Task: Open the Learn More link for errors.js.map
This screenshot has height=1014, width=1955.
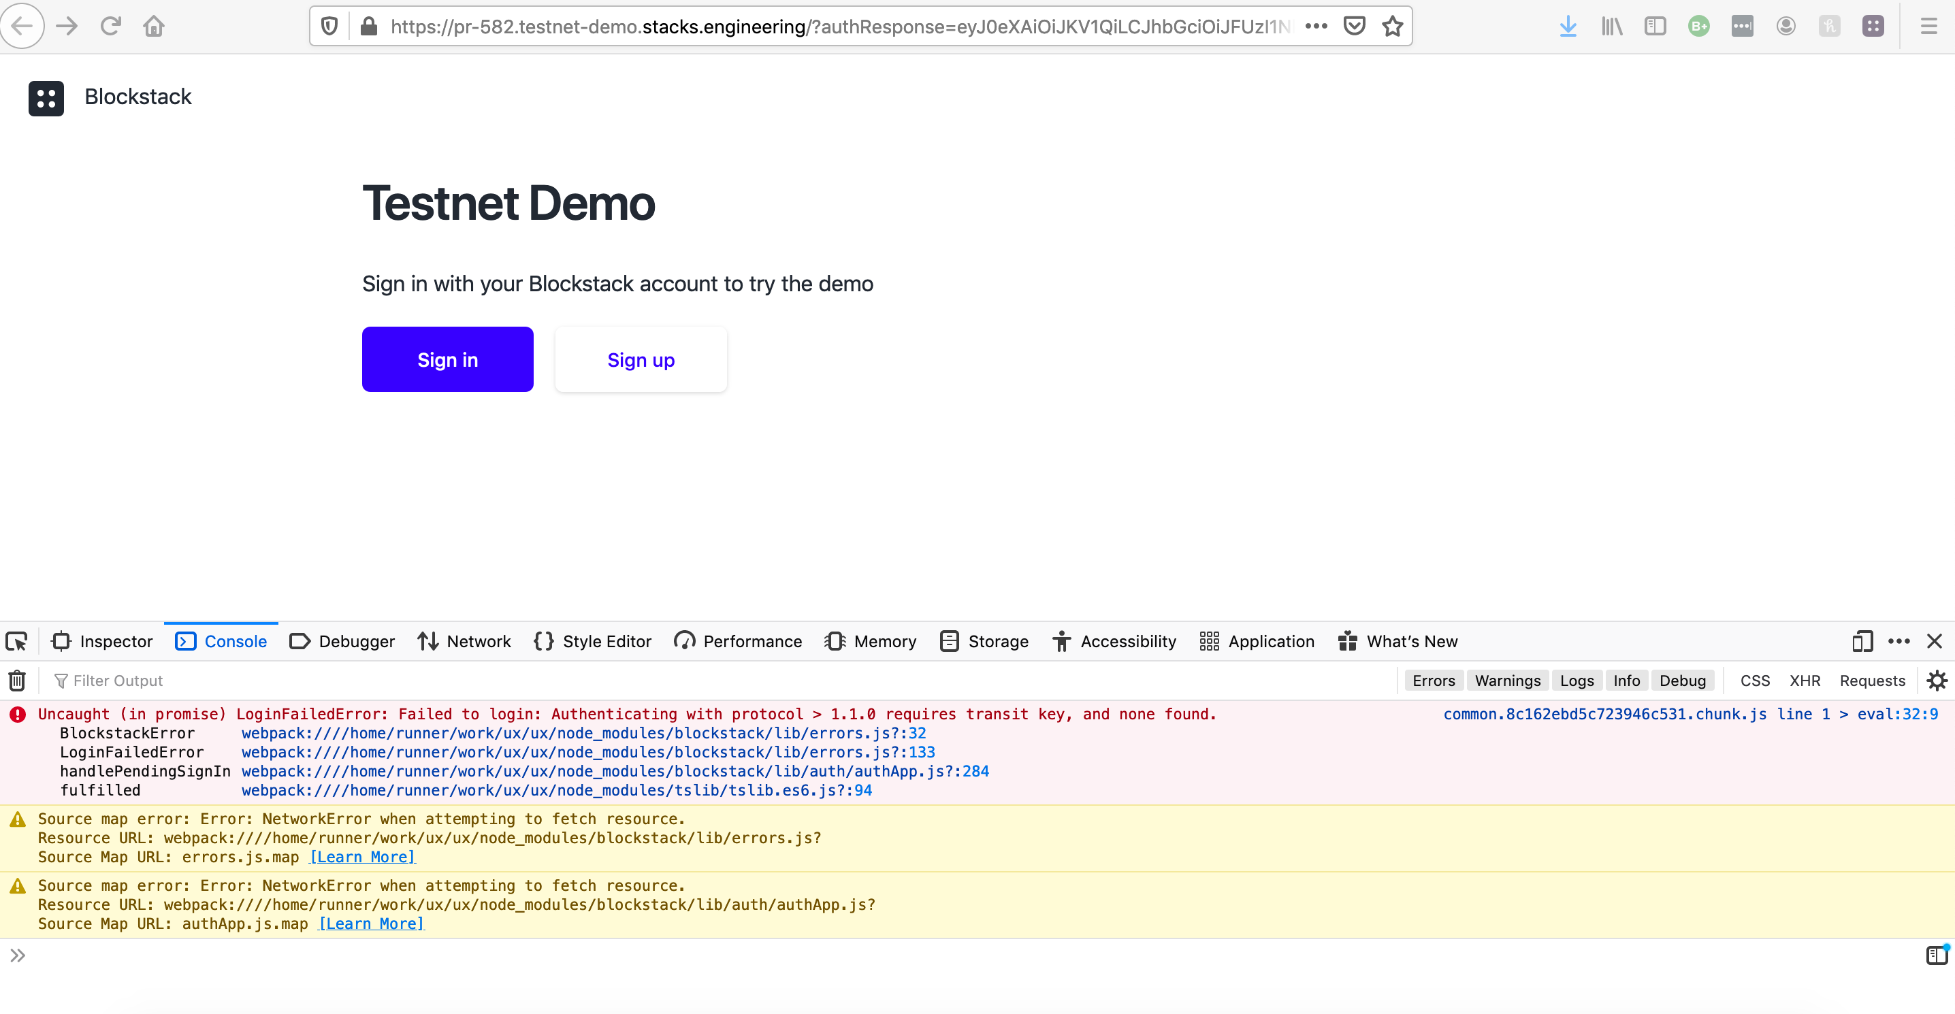Action: (362, 857)
